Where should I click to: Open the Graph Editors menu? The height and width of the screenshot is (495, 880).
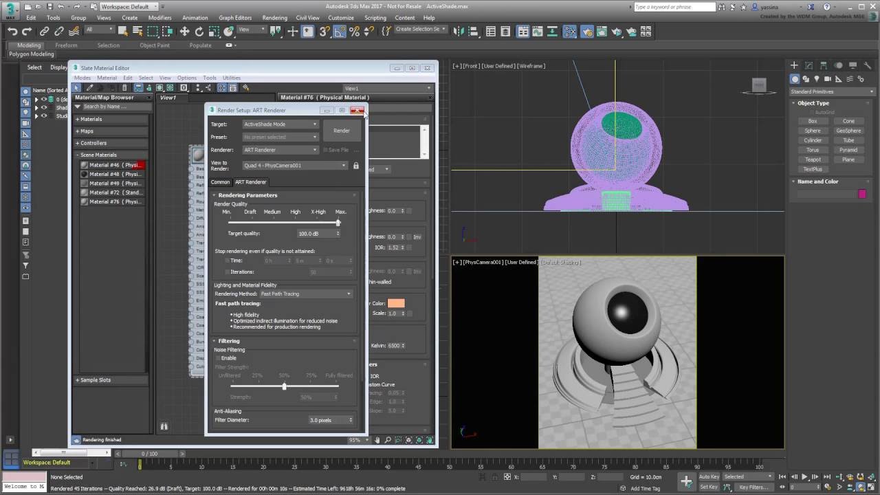235,18
